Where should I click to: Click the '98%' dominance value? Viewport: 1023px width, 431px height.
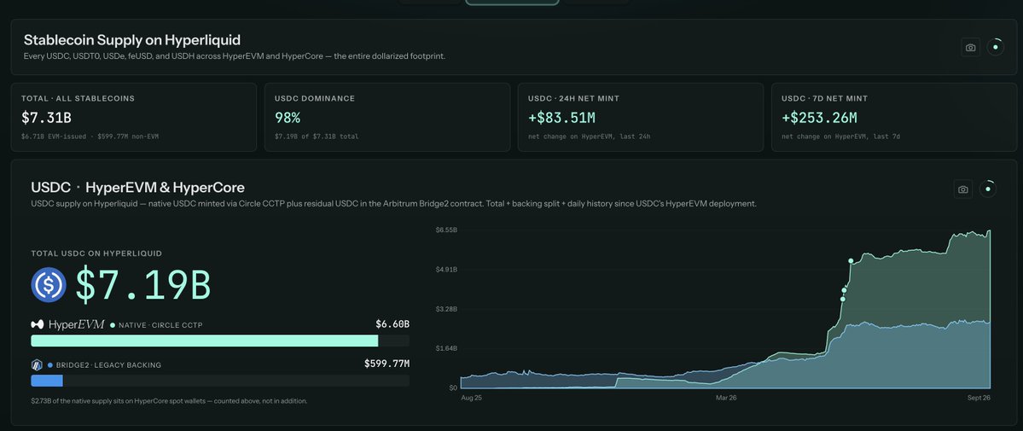coord(287,118)
